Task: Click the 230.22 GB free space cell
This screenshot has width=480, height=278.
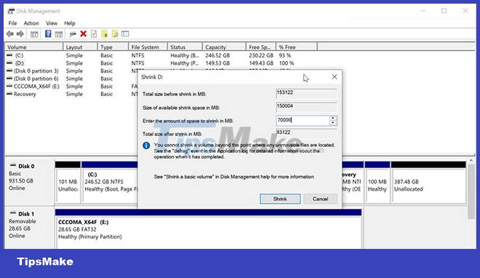Action: [x=261, y=55]
